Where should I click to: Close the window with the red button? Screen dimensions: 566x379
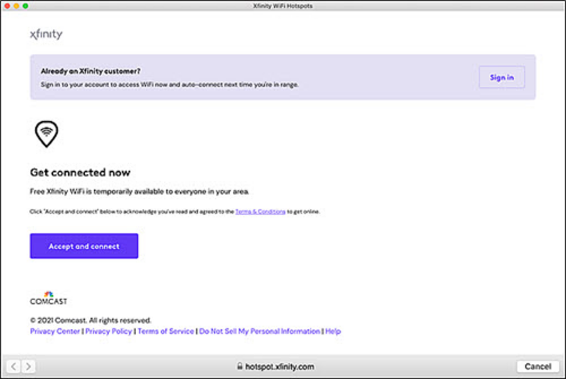7,6
